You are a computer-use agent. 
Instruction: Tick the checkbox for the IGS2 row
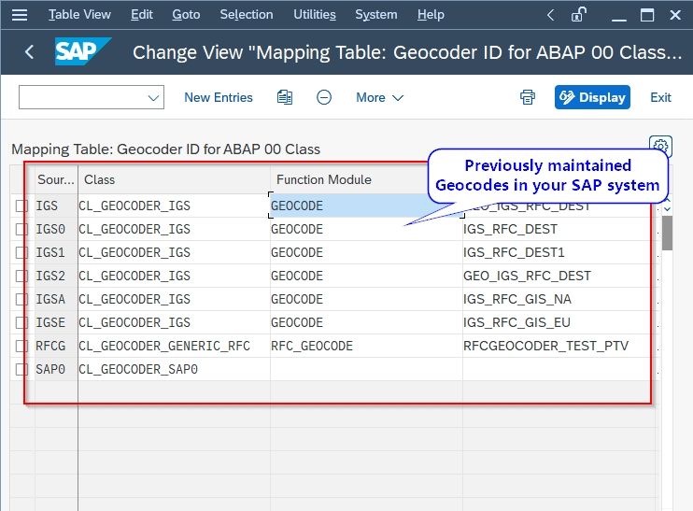[x=21, y=277]
